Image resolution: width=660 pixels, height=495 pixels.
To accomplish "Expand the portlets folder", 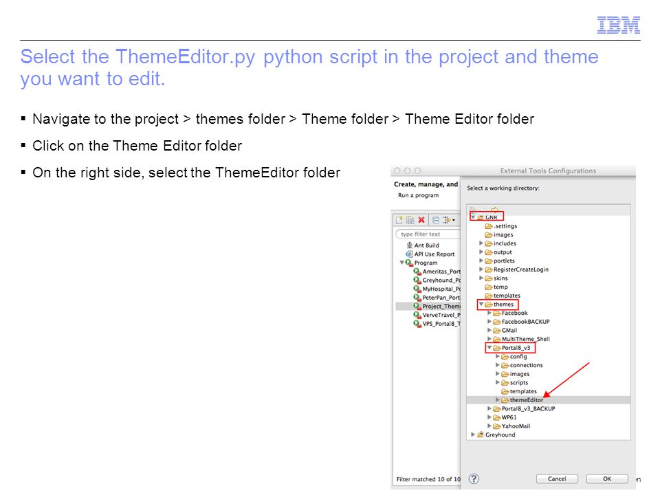I will click(481, 261).
